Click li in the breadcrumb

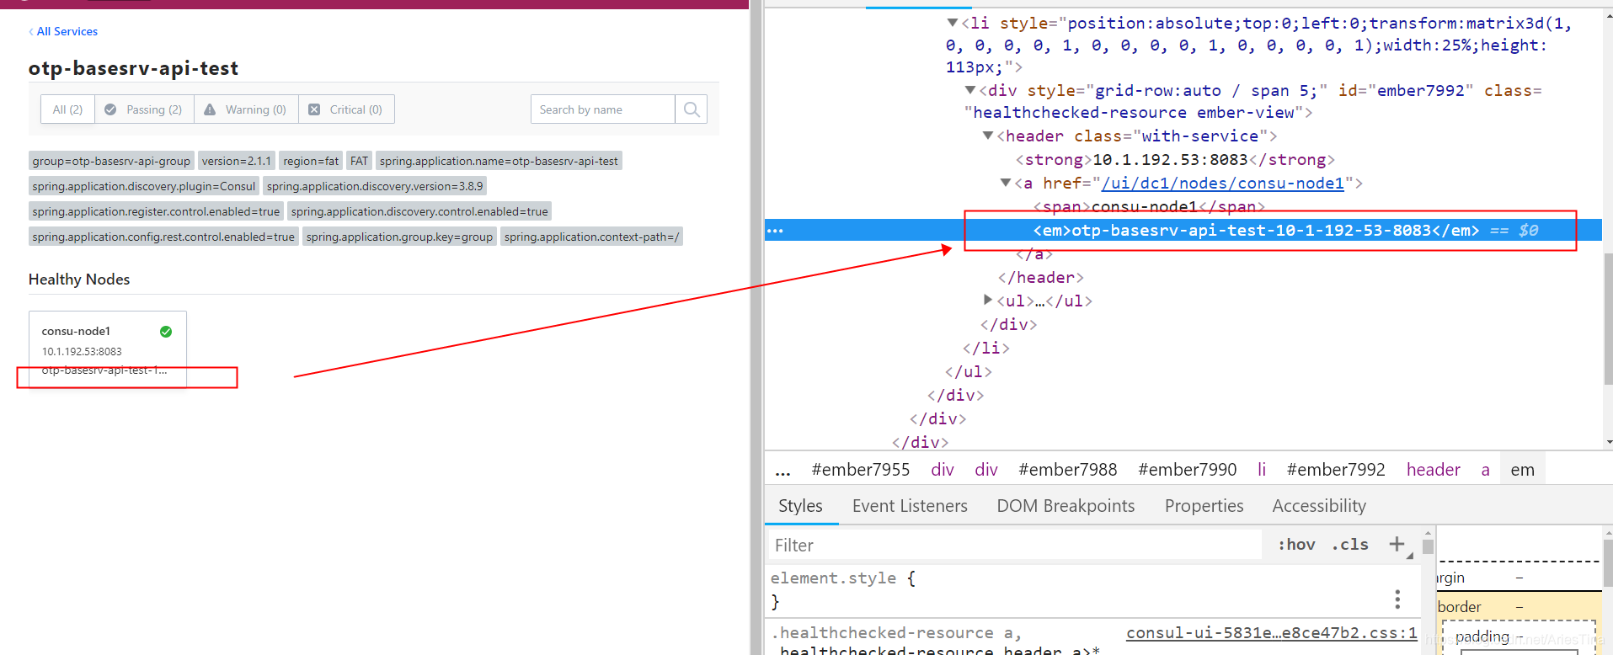click(1262, 470)
